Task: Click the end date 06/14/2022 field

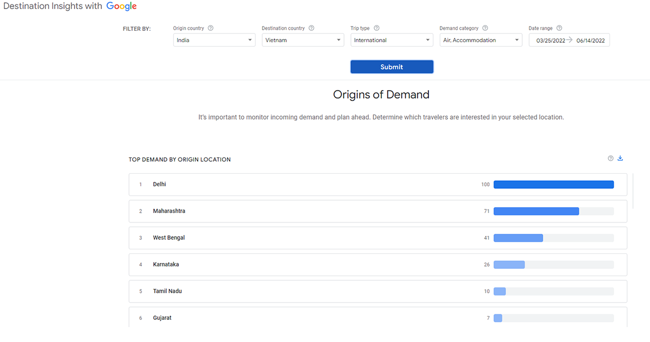Action: [590, 41]
